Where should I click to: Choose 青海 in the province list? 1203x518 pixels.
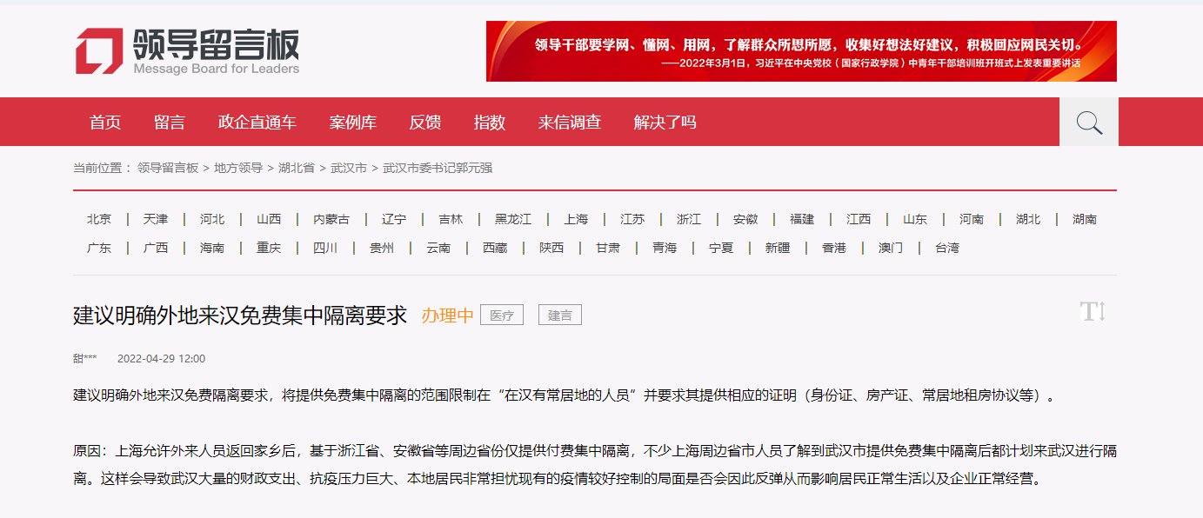(665, 248)
